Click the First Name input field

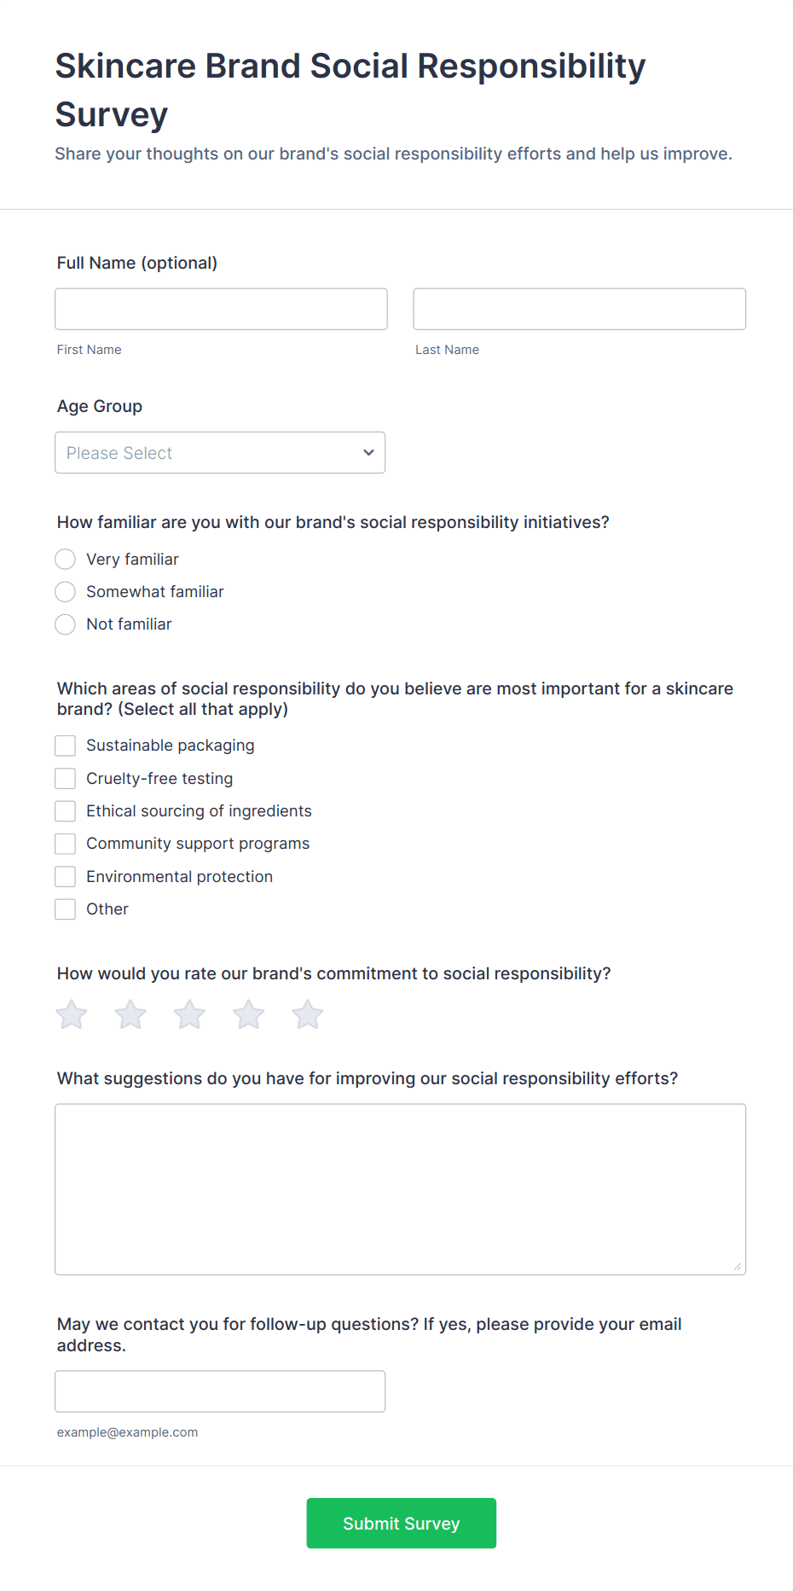coord(221,309)
